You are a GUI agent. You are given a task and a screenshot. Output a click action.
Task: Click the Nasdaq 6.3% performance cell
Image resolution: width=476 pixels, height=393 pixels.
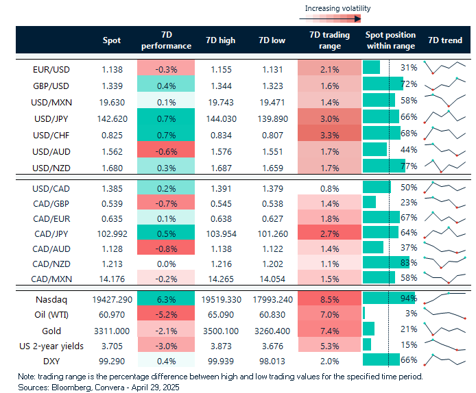(166, 299)
